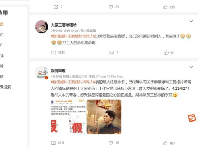Select the 高级搜索 sidebar item

pos(5,87)
